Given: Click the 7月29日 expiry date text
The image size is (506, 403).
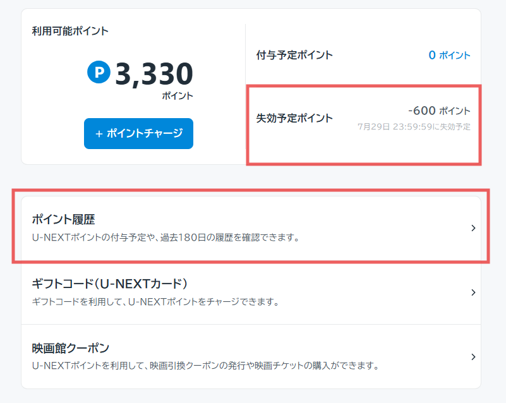Looking at the screenshot, I should [x=414, y=127].
